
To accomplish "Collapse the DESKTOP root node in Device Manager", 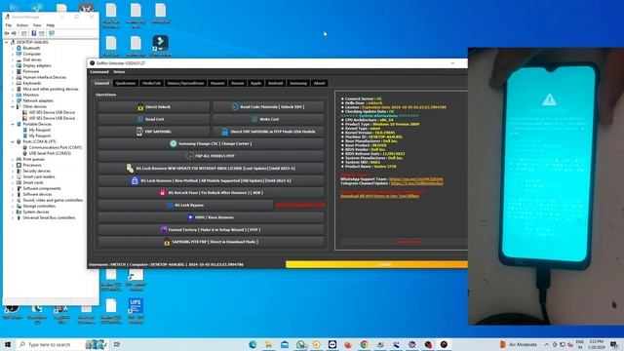I will point(7,42).
